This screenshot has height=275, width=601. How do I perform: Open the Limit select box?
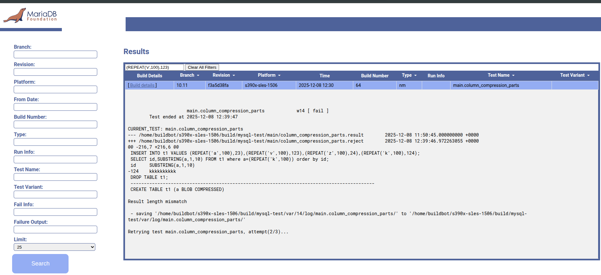click(55, 247)
